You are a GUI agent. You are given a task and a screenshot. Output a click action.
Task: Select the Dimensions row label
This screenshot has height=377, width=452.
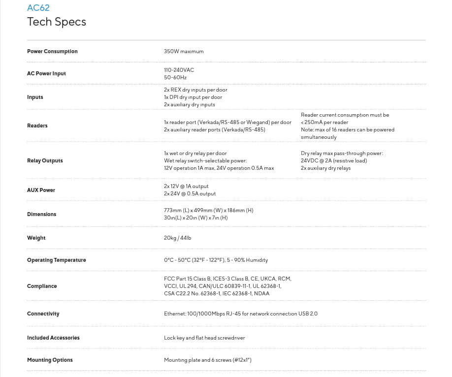tap(41, 214)
